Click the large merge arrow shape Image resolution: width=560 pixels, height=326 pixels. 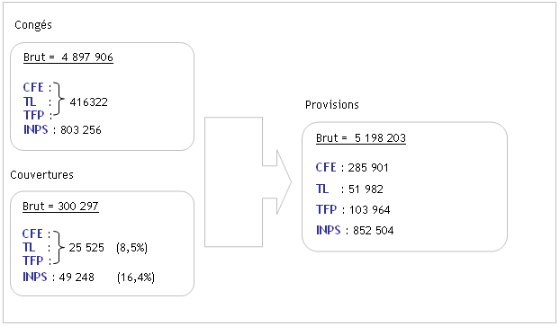pos(248,181)
